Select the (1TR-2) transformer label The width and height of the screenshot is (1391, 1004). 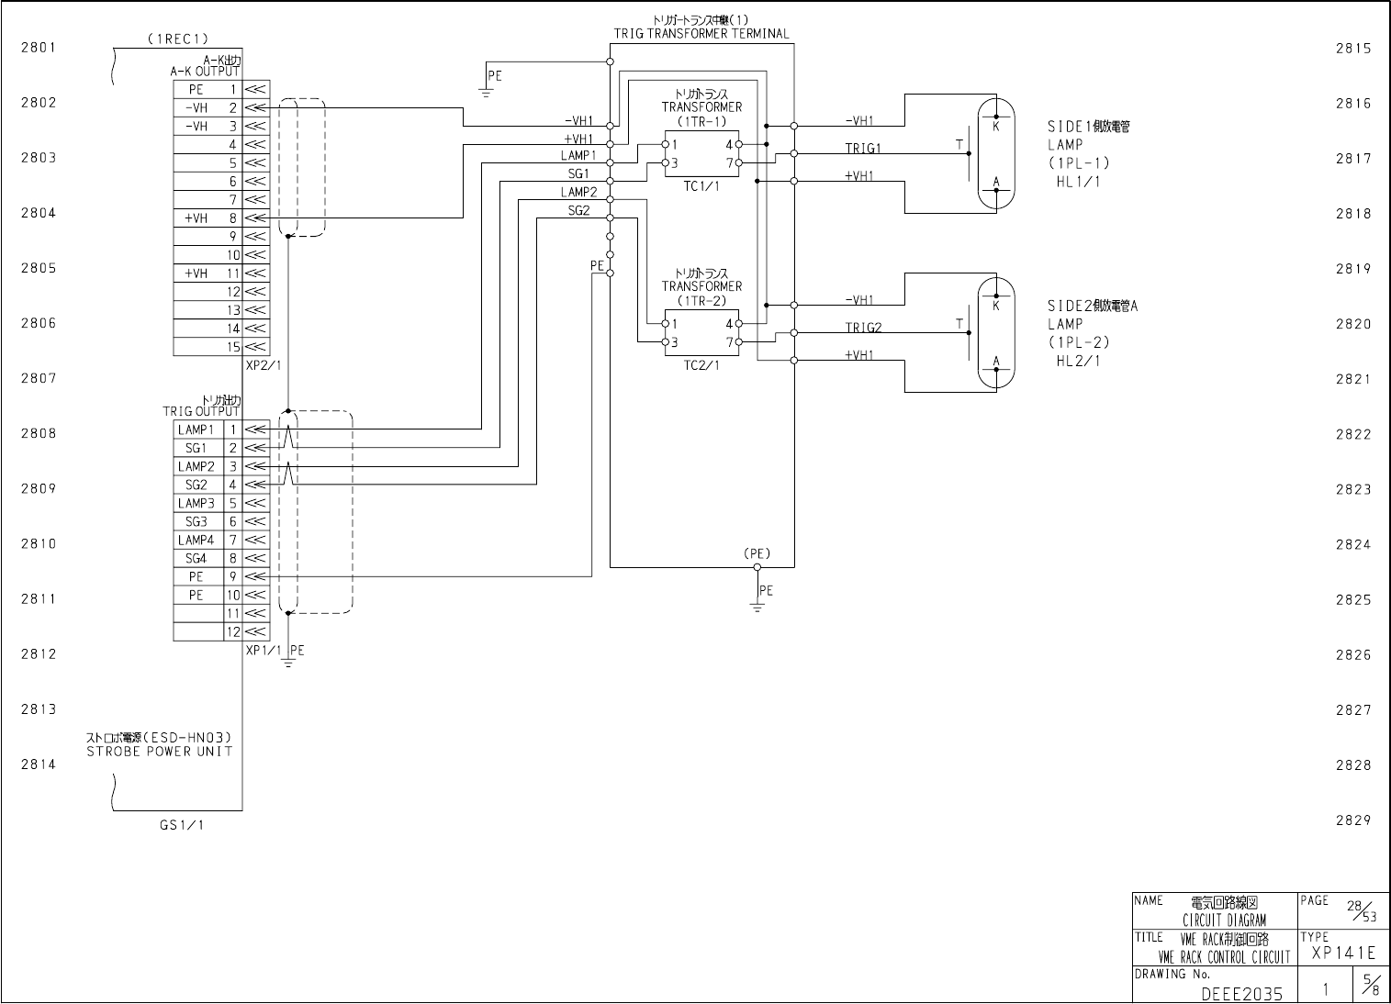pyautogui.click(x=701, y=301)
